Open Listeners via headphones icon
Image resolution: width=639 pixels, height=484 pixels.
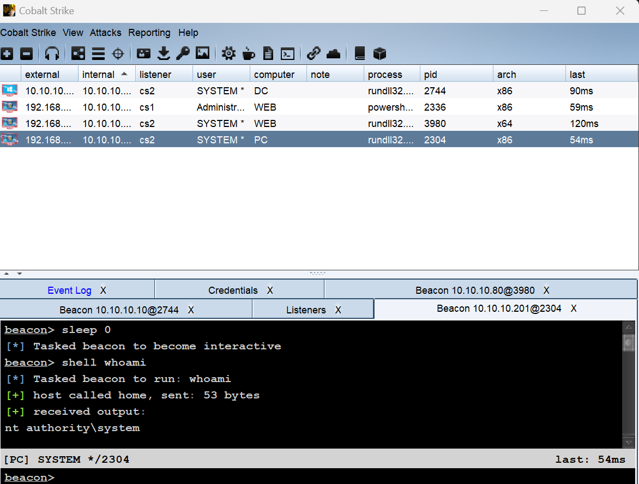tap(52, 53)
